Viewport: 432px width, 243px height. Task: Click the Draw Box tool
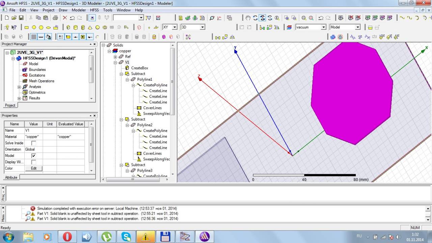(x=68, y=27)
